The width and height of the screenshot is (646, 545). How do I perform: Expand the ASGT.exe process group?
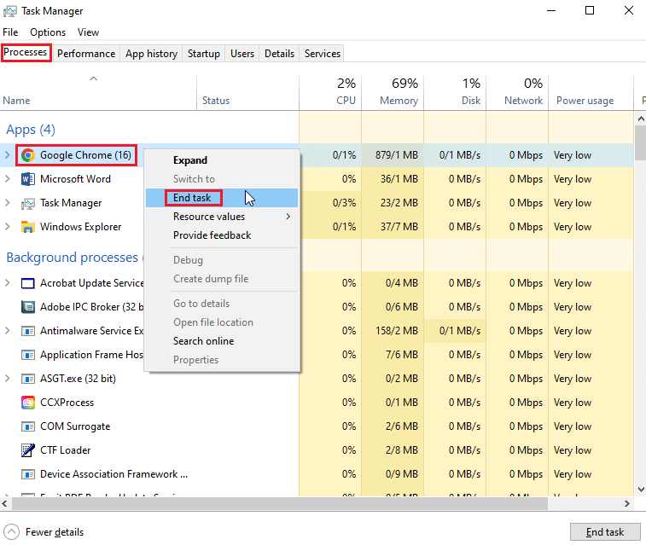pyautogui.click(x=8, y=379)
